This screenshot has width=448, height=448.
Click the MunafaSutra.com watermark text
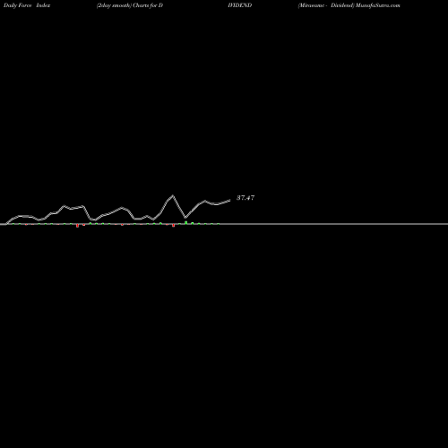(x=377, y=5)
